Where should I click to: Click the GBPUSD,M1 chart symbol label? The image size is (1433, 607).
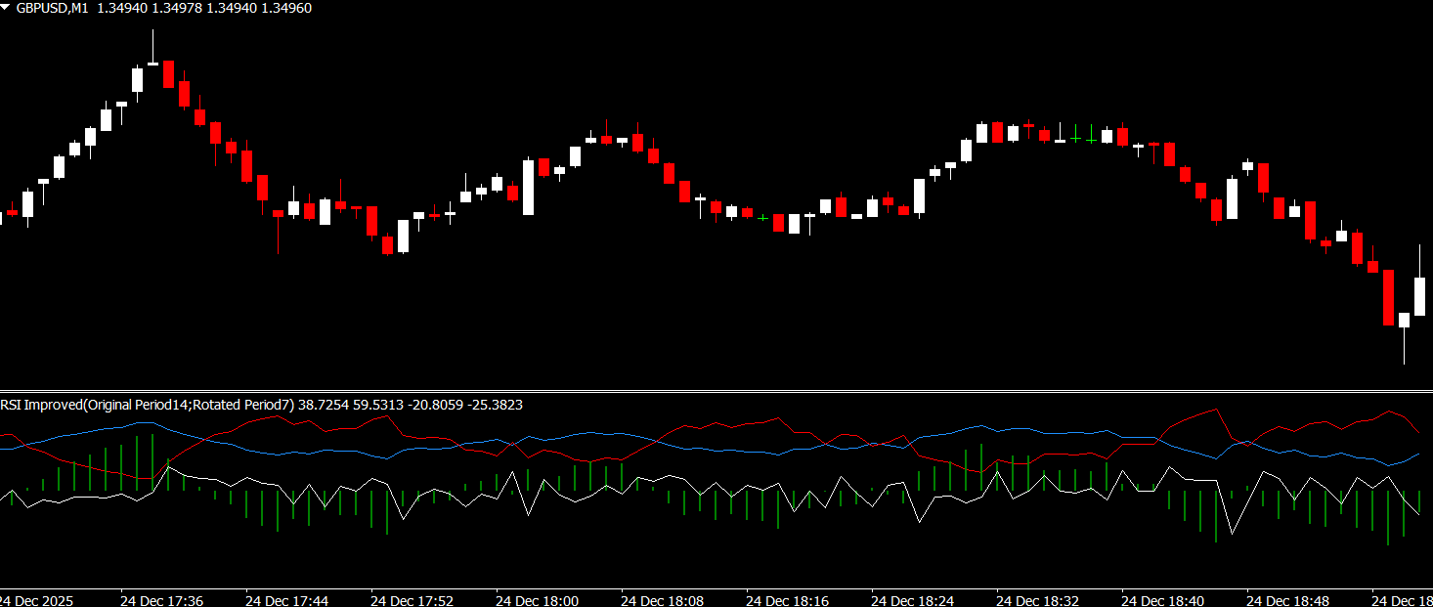[x=54, y=8]
